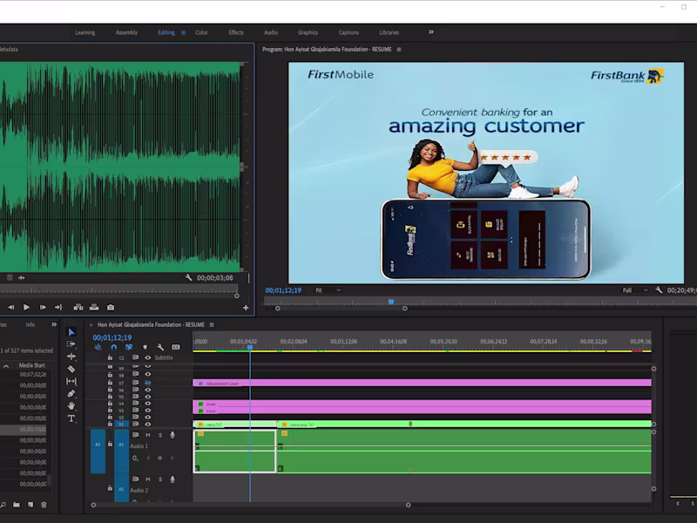Click the Insert button in Source monitor
This screenshot has height=523, width=697.
pos(78,307)
